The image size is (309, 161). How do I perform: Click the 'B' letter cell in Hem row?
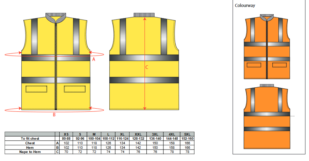tap(57, 148)
